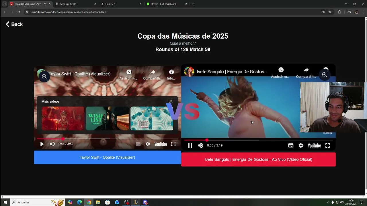The height and width of the screenshot is (206, 367).
Task: Enter fullscreen on Taylor Swift video
Action: pos(173,144)
